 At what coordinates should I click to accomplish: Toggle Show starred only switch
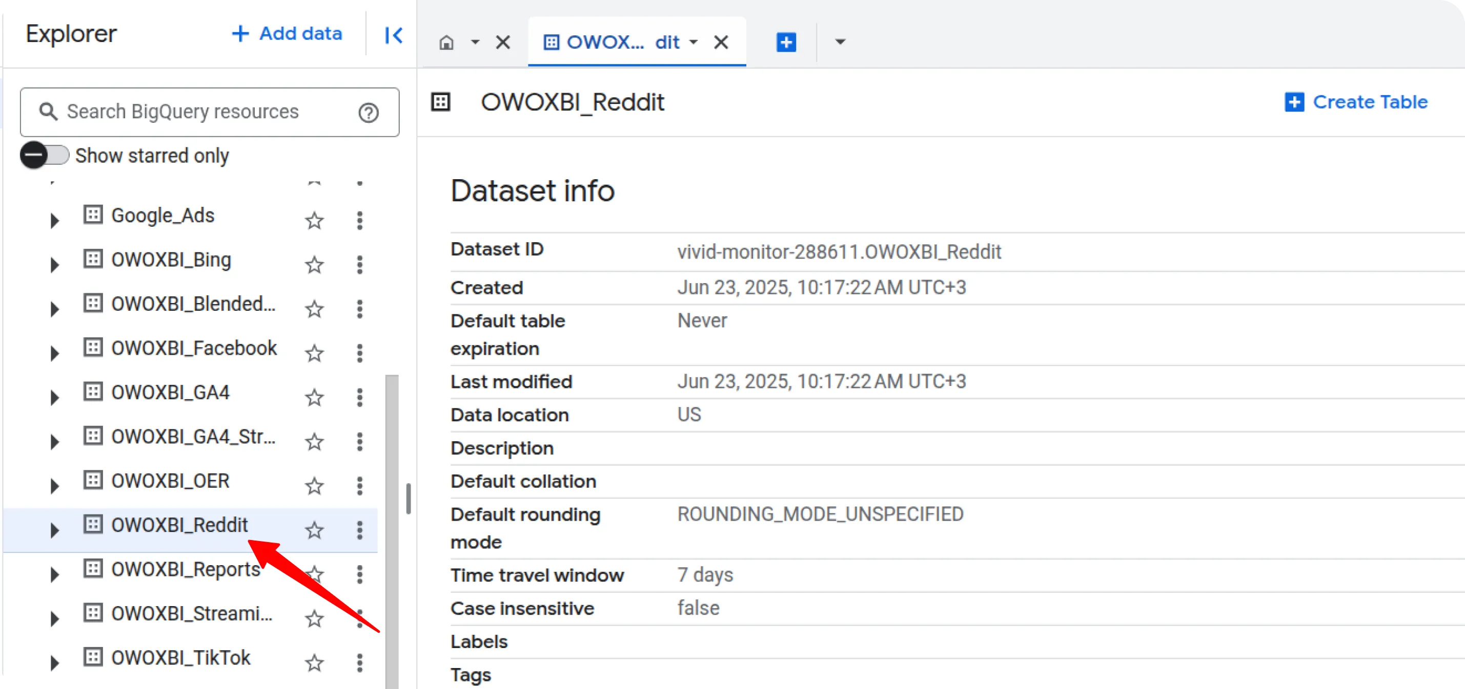45,155
